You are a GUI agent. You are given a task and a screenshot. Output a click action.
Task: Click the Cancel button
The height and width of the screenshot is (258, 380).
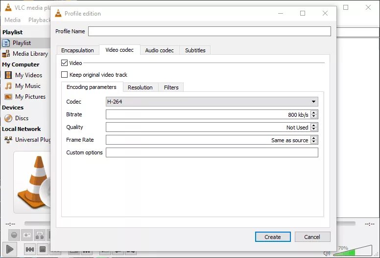(312, 236)
